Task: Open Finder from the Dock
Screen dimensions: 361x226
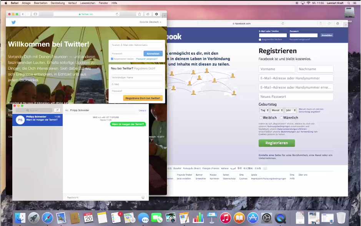Action: 20,218
